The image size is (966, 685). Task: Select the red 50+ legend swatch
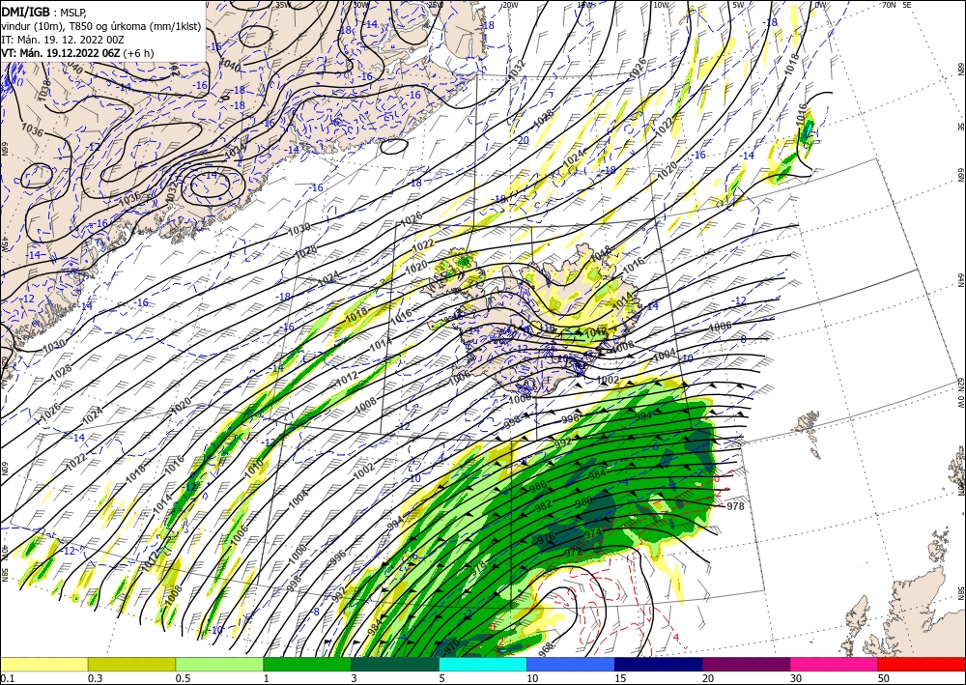point(922,664)
